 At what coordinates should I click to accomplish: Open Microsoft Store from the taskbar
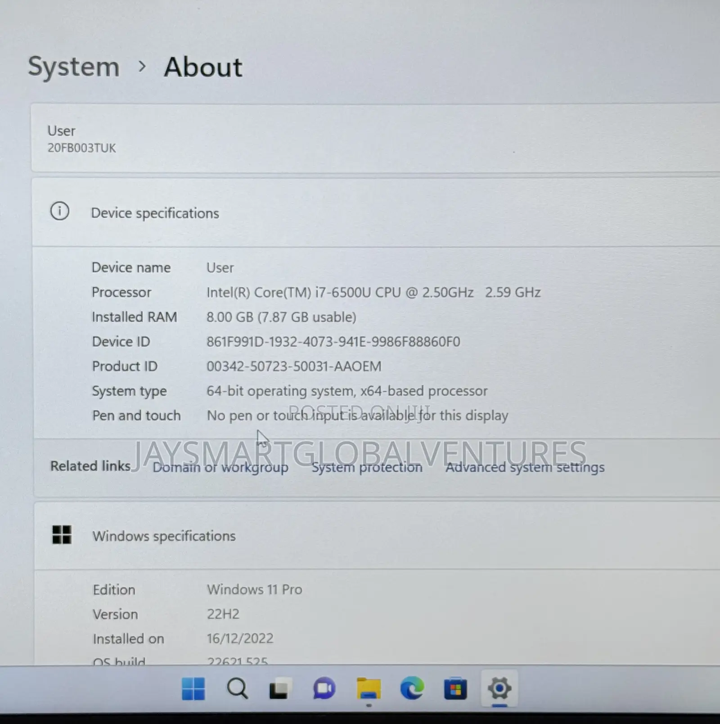click(x=455, y=688)
